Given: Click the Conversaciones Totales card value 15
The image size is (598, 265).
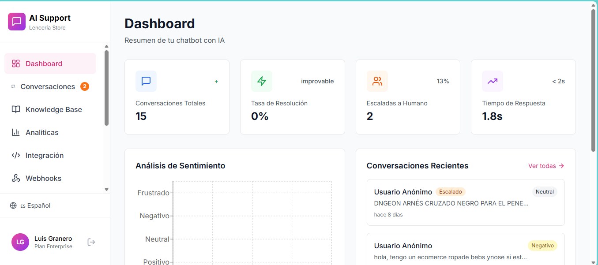Looking at the screenshot, I should point(141,116).
